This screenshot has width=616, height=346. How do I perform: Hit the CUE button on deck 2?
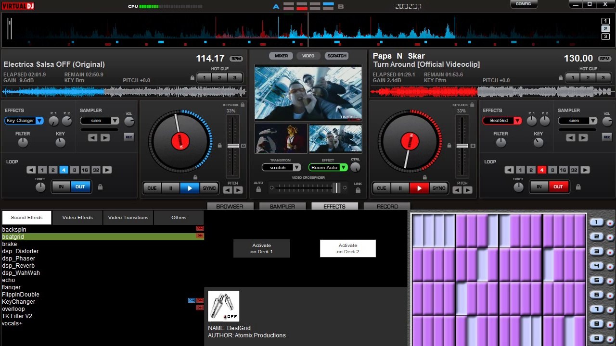coord(381,188)
